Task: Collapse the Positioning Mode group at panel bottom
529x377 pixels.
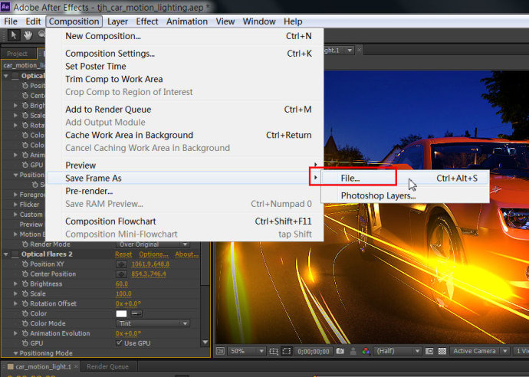Action: coord(15,353)
